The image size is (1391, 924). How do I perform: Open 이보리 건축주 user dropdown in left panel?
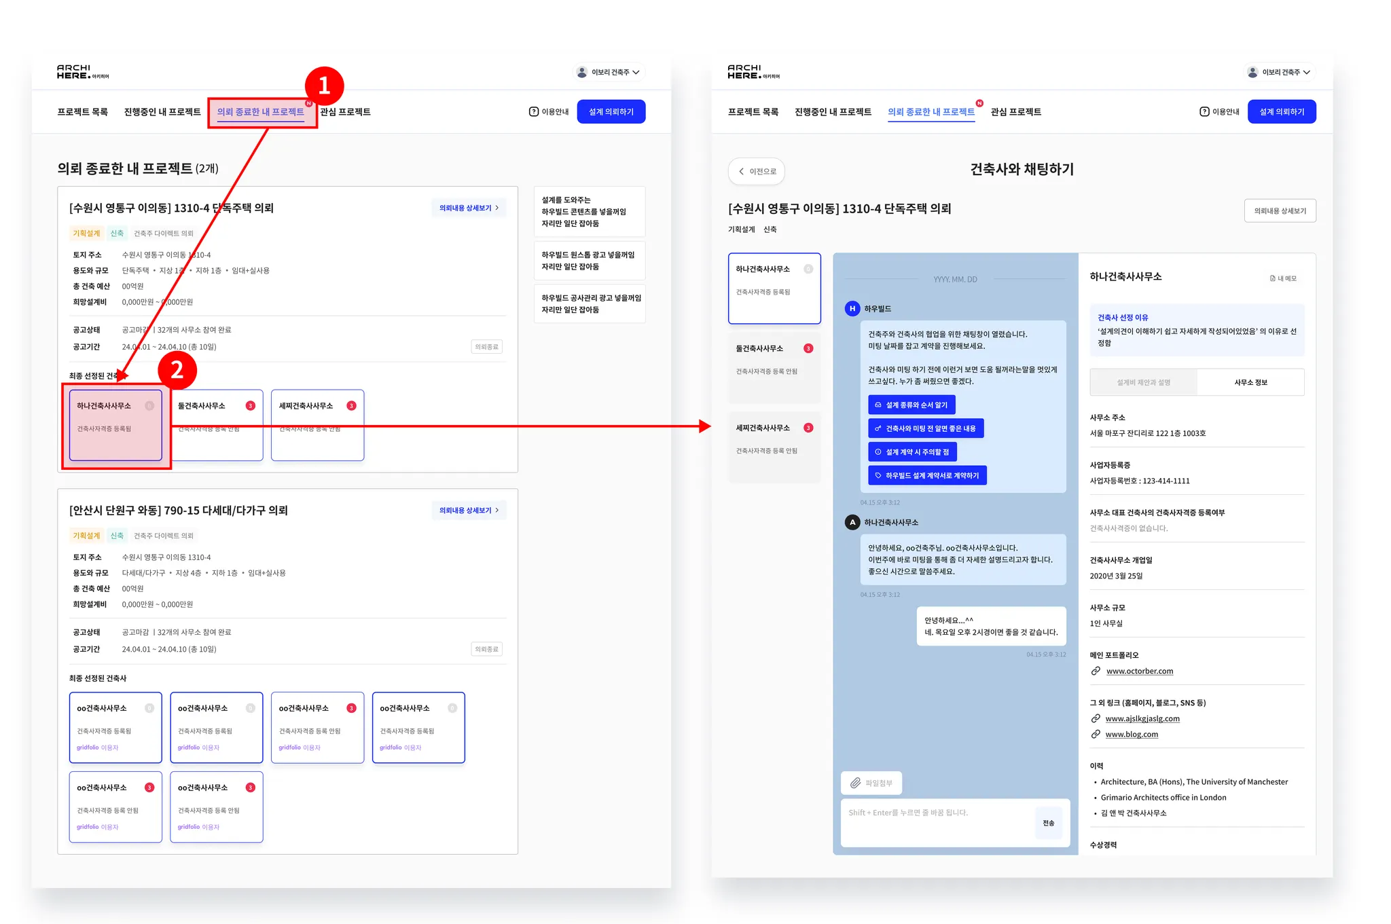pos(609,72)
